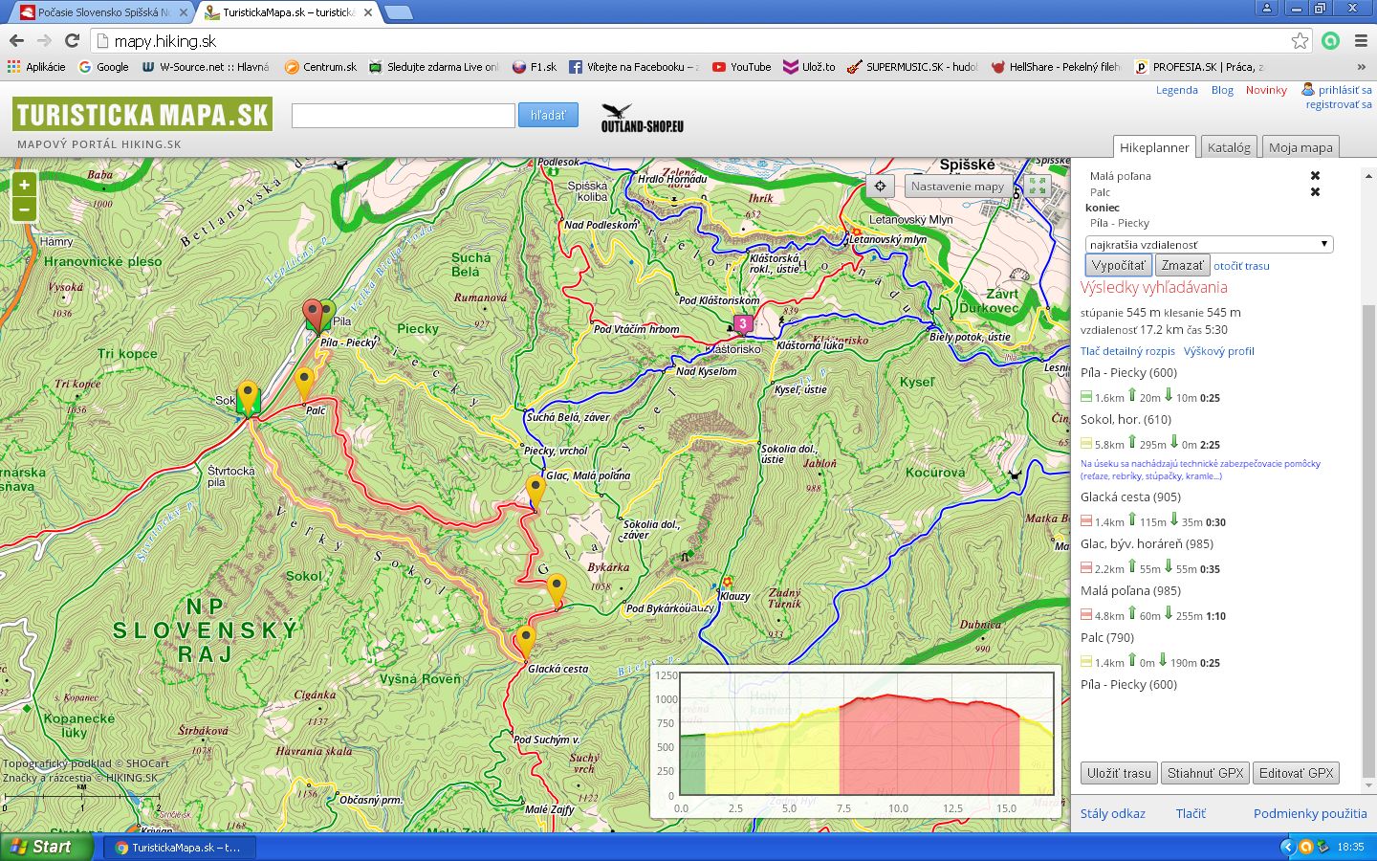
Task: Open the Windows Start menu
Action: [x=47, y=847]
